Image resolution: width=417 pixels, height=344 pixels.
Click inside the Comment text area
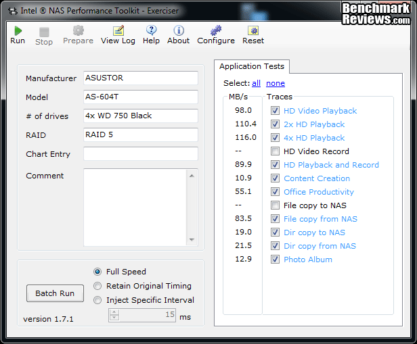135,207
